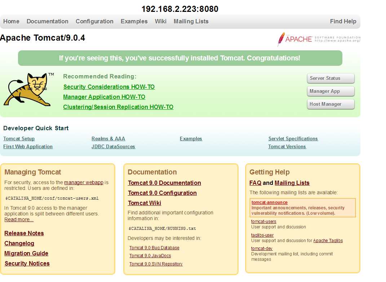Open the Manager App button
The width and height of the screenshot is (386, 282).
331,91
